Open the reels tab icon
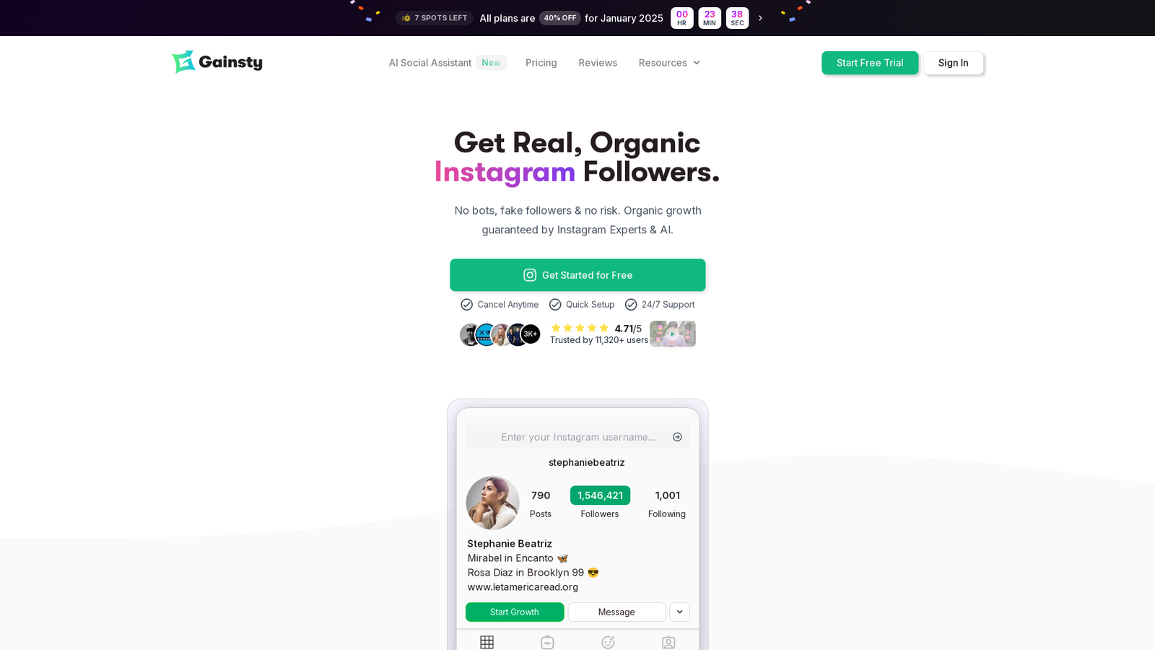The width and height of the screenshot is (1155, 650). [547, 642]
